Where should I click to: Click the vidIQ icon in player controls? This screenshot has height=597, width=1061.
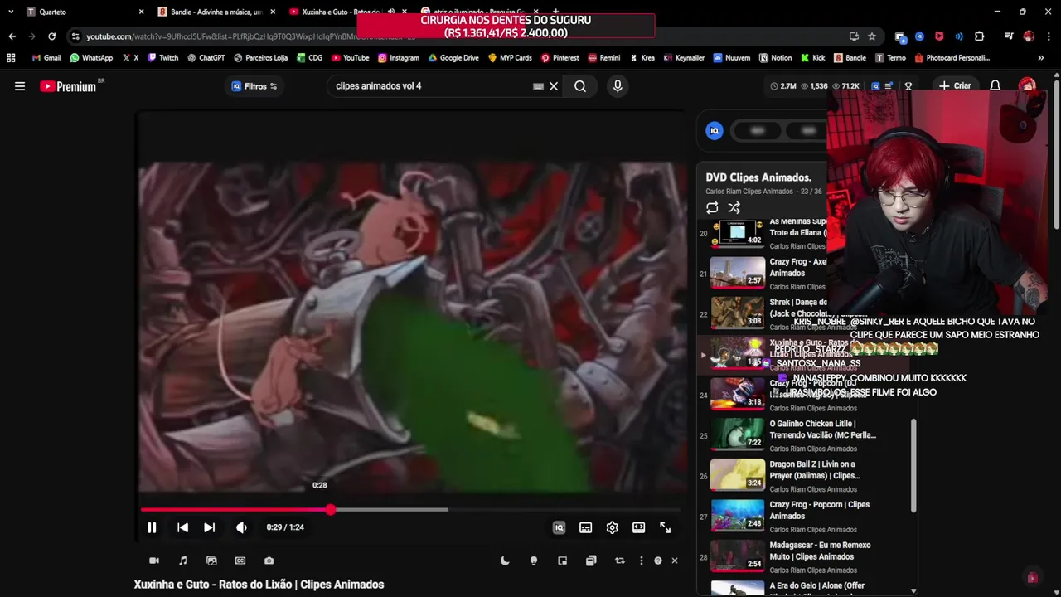click(x=559, y=527)
